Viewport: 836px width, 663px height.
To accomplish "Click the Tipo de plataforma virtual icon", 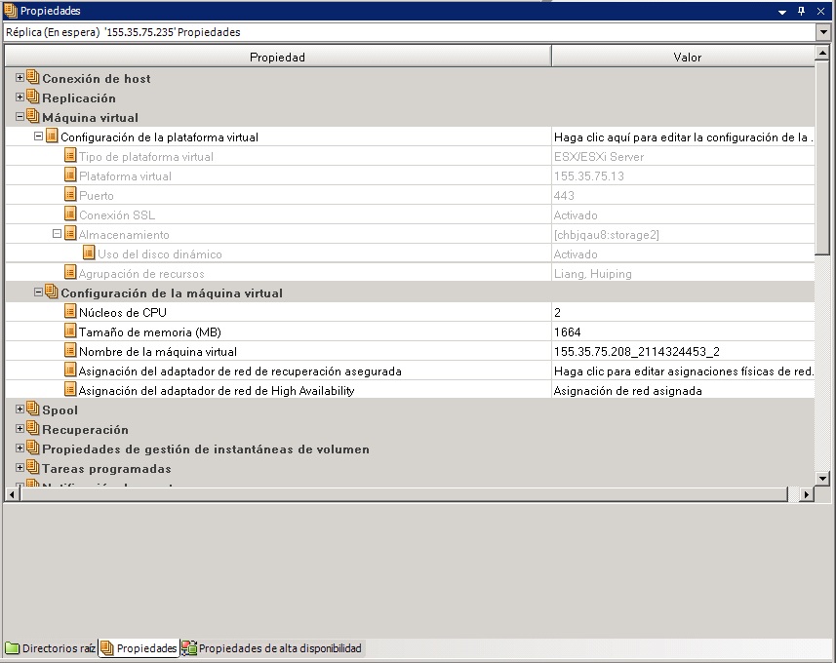I will point(70,156).
